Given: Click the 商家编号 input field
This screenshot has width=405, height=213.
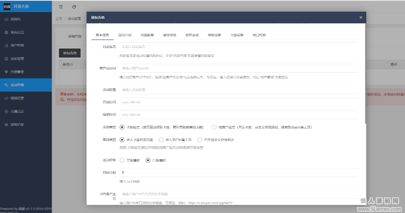Looking at the screenshot, I should click(238, 47).
